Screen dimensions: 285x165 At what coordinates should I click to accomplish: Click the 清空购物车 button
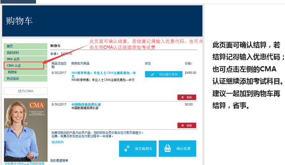pos(138,149)
